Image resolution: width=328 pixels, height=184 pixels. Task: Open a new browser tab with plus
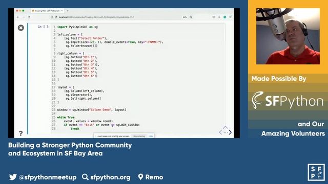(68, 11)
